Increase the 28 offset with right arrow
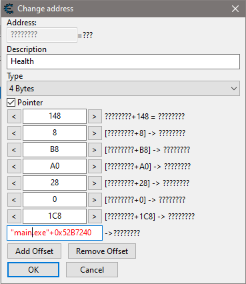The height and width of the screenshot is (284, 246). [x=95, y=183]
